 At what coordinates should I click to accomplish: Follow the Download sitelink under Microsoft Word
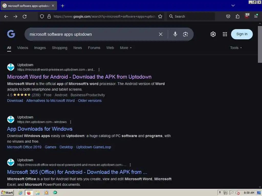tap(15, 101)
